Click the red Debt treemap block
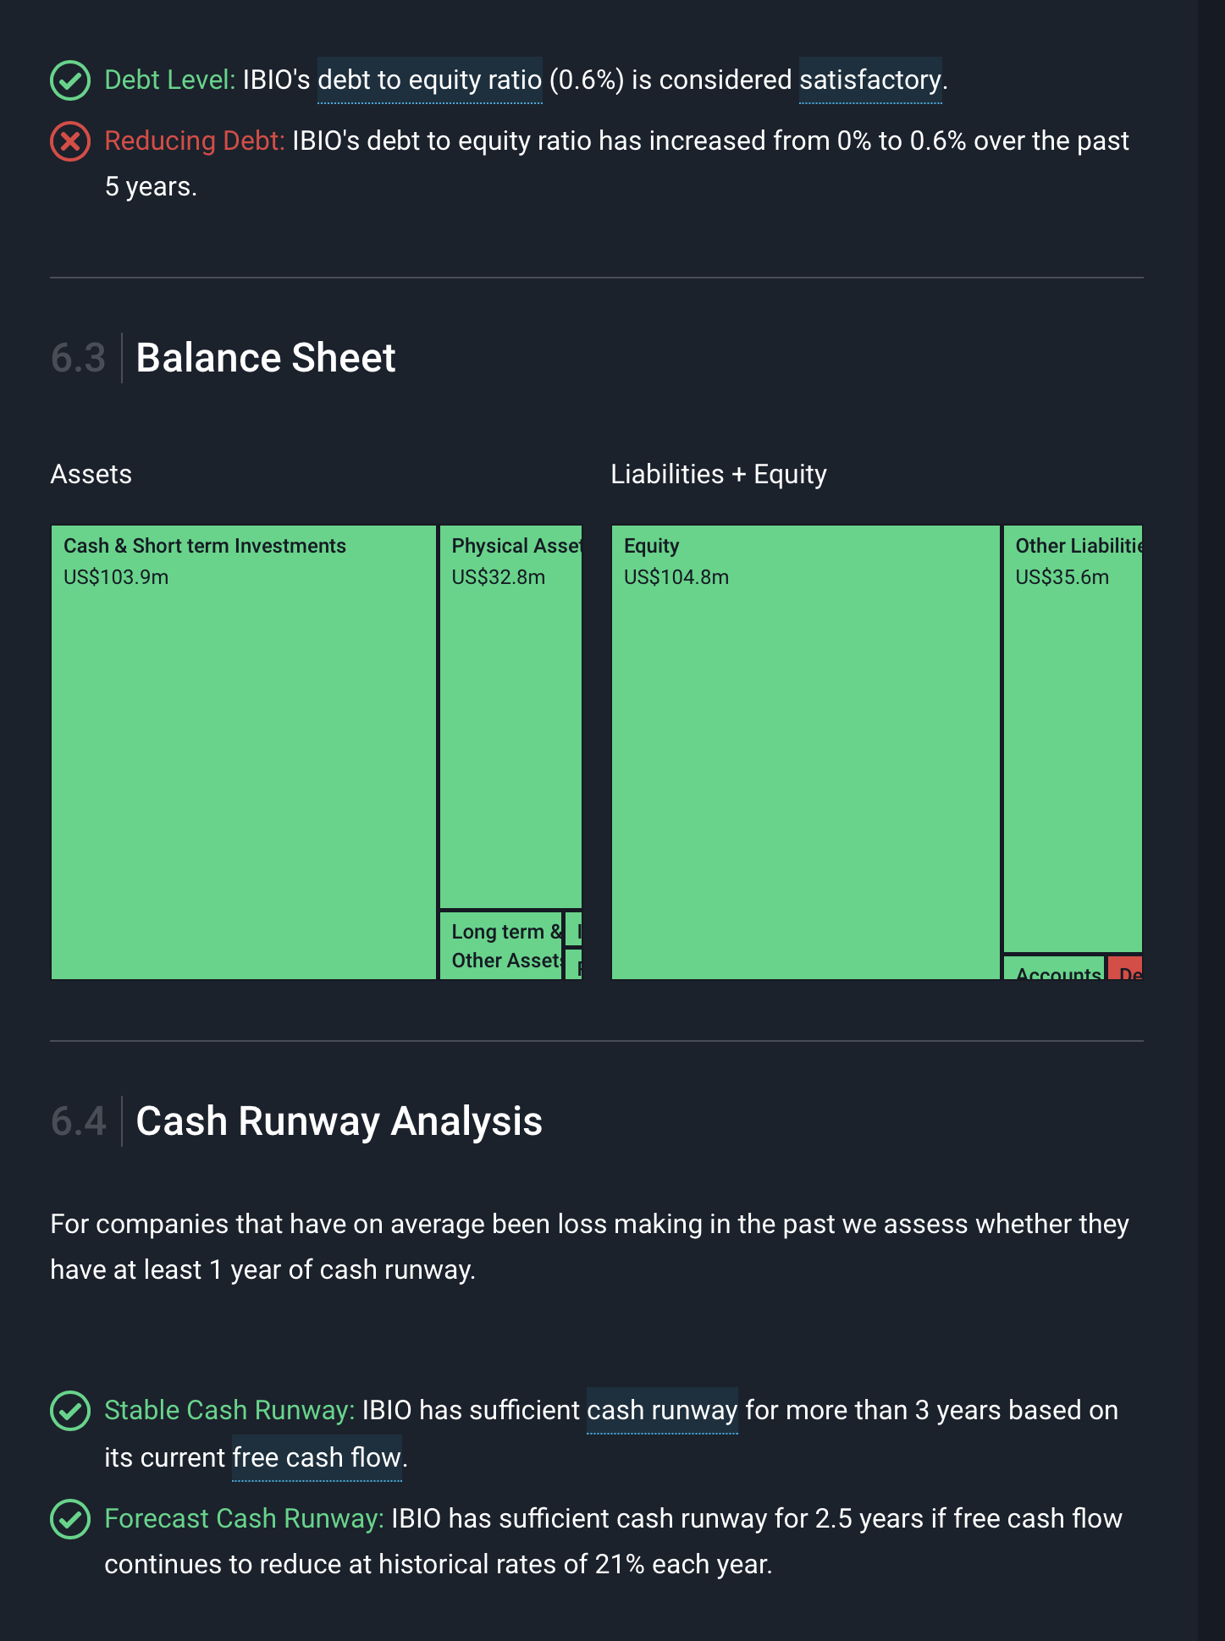The height and width of the screenshot is (1641, 1225). coord(1125,968)
